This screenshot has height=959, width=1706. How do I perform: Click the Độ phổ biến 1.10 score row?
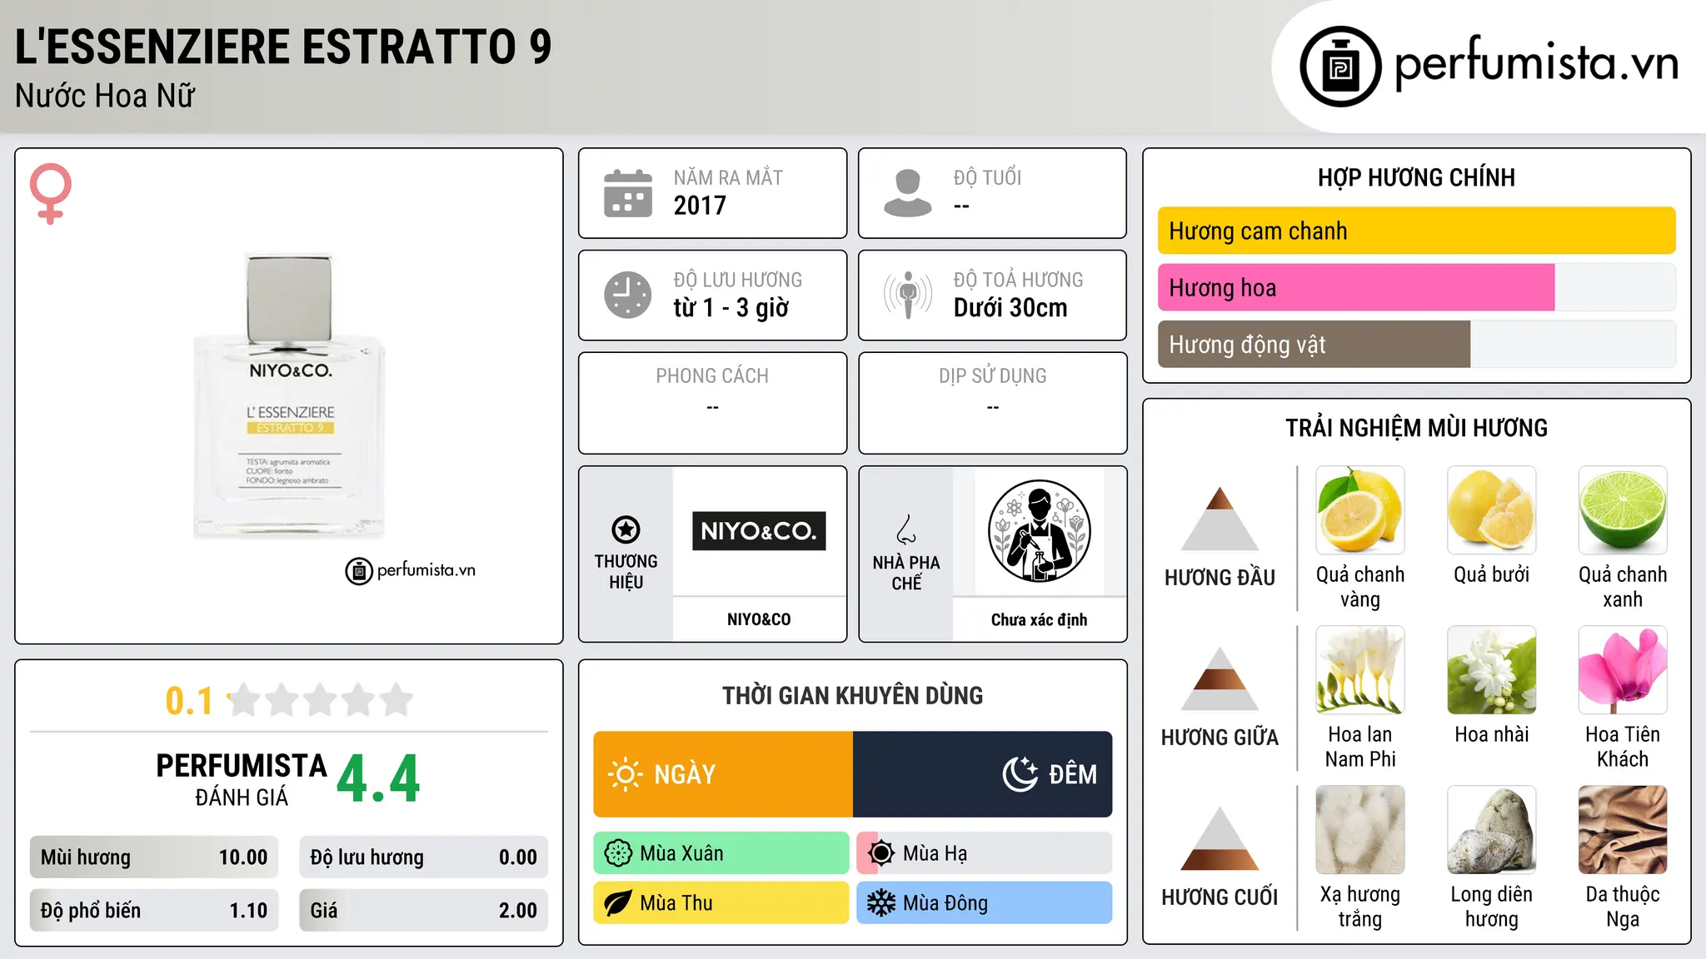(x=154, y=910)
